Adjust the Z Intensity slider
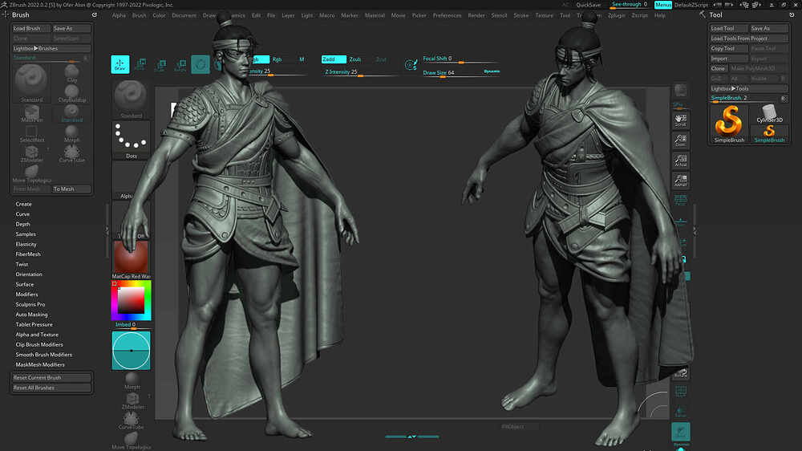802x451 pixels. click(361, 73)
